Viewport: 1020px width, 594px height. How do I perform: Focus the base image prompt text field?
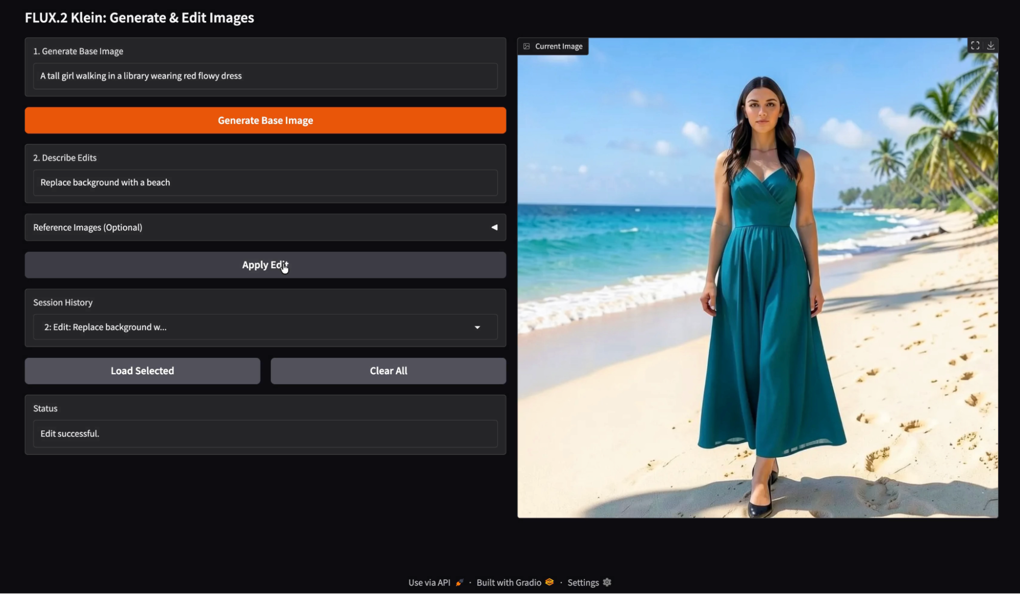tap(265, 76)
